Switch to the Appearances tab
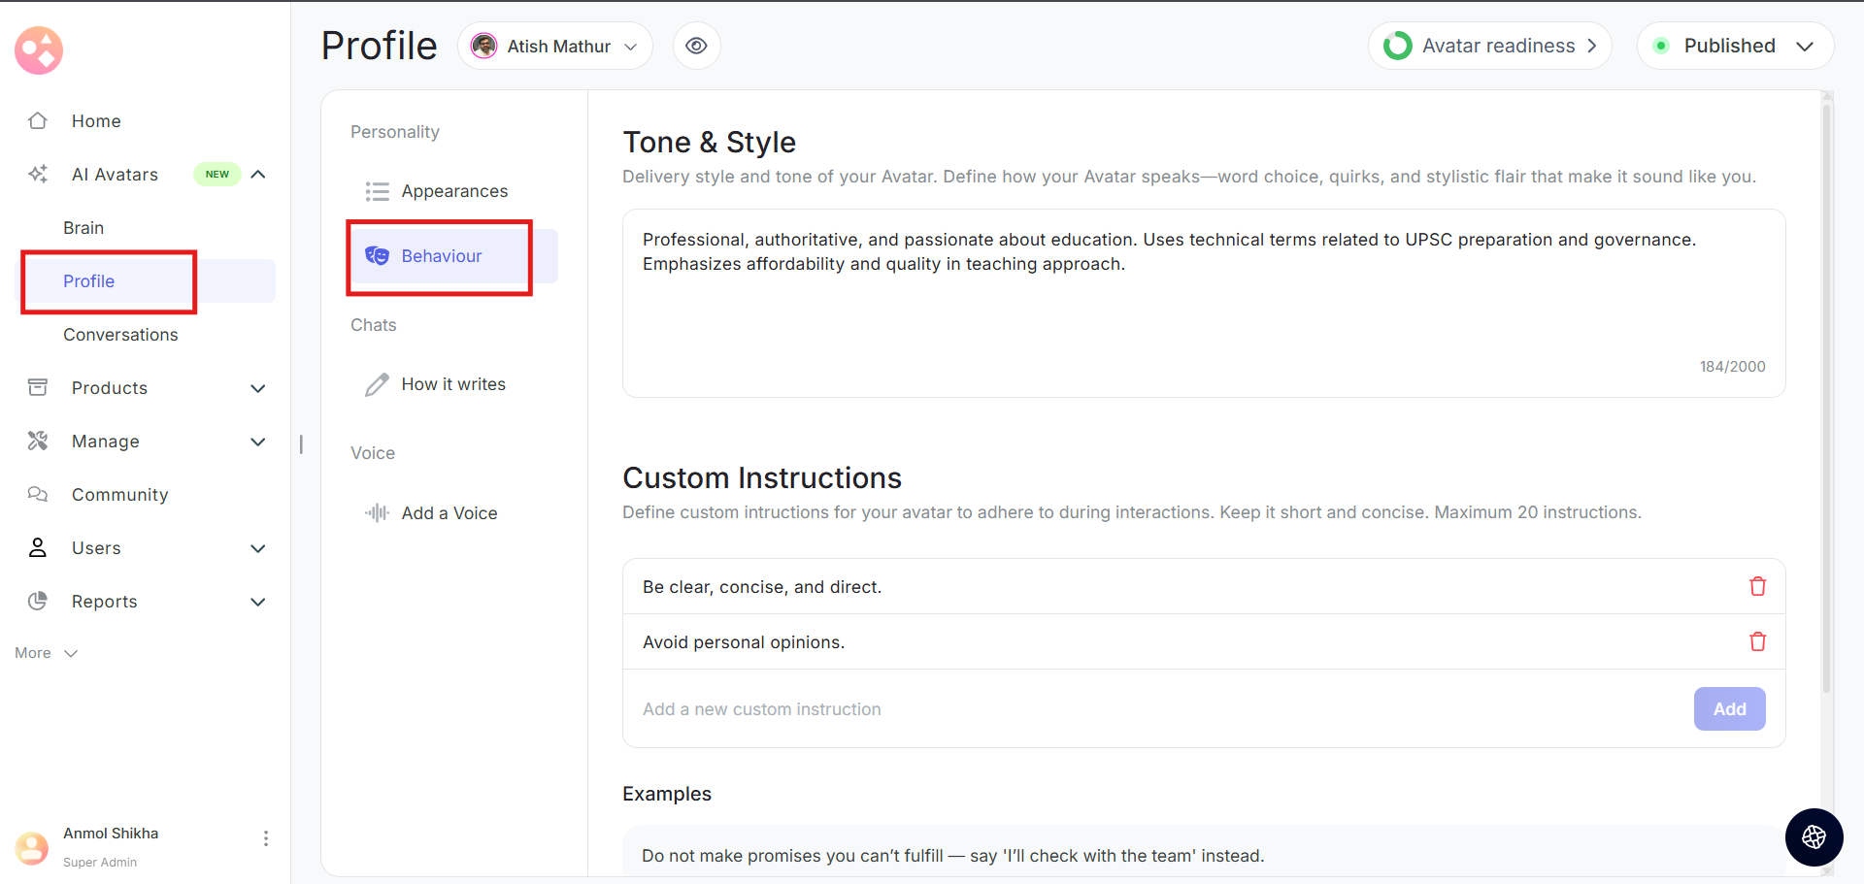1864x884 pixels. [x=453, y=191]
